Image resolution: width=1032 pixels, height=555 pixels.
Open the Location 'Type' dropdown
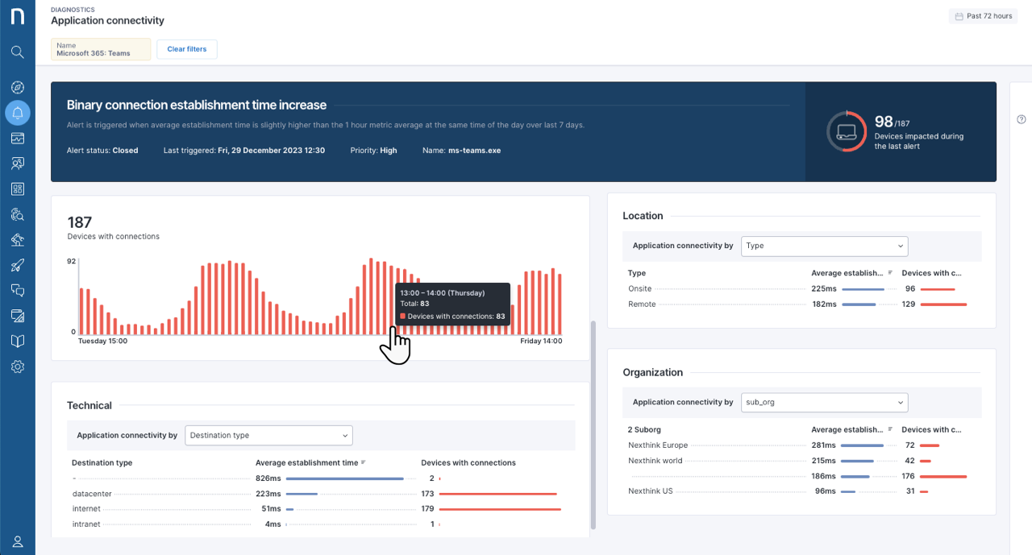click(x=824, y=246)
